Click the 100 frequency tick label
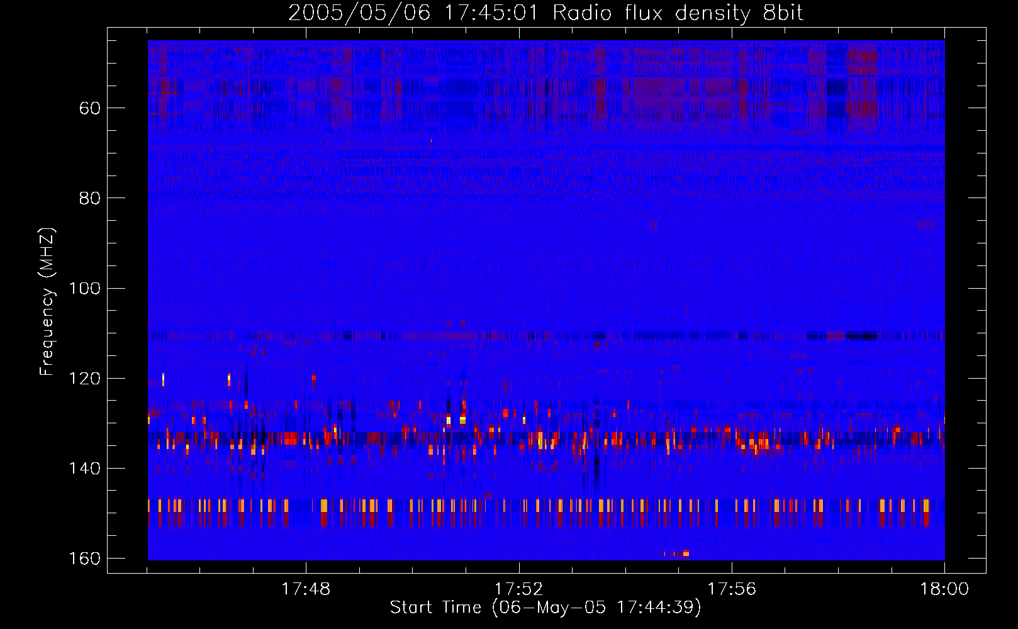 [x=85, y=289]
